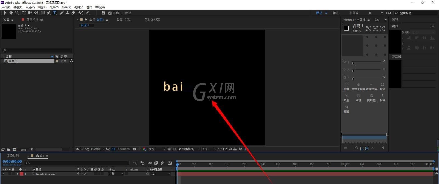Click the Draft 3D icon in timeline
Screen dimensions: 439x184
click(x=142, y=163)
